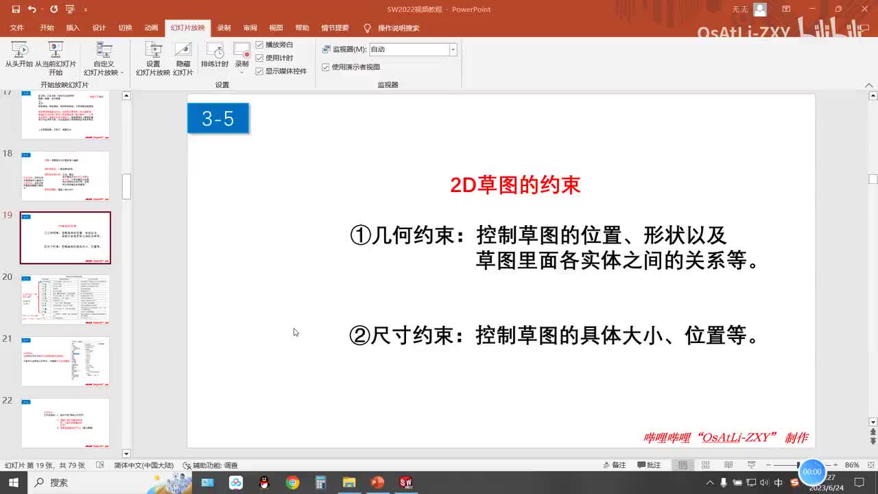Click the zoom out minus button
The height and width of the screenshot is (494, 878).
coord(769,465)
